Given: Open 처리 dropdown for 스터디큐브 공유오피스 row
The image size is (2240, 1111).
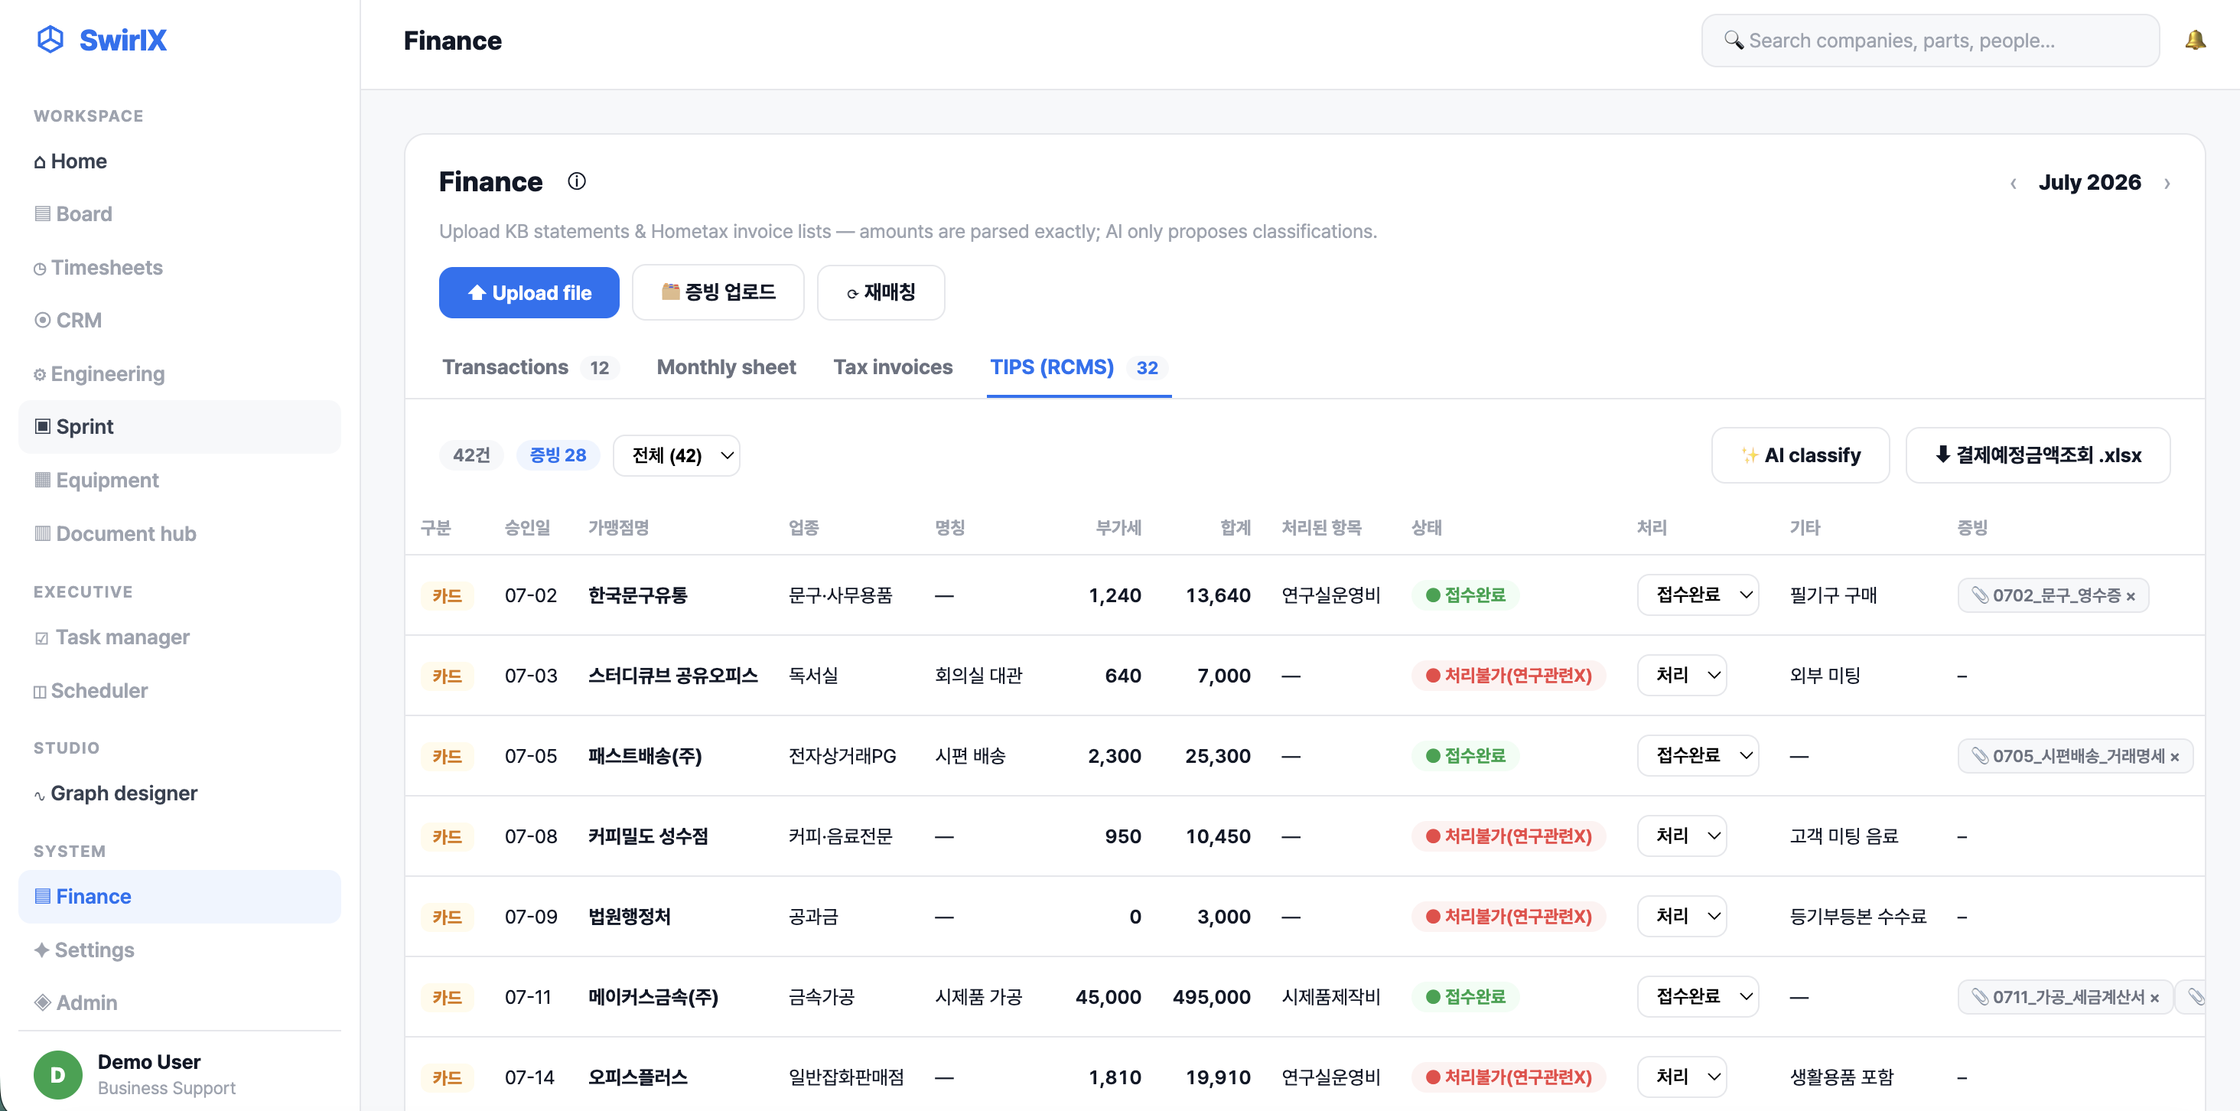Looking at the screenshot, I should coord(1681,675).
